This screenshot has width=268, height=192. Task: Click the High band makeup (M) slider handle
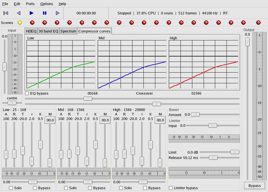[160, 163]
